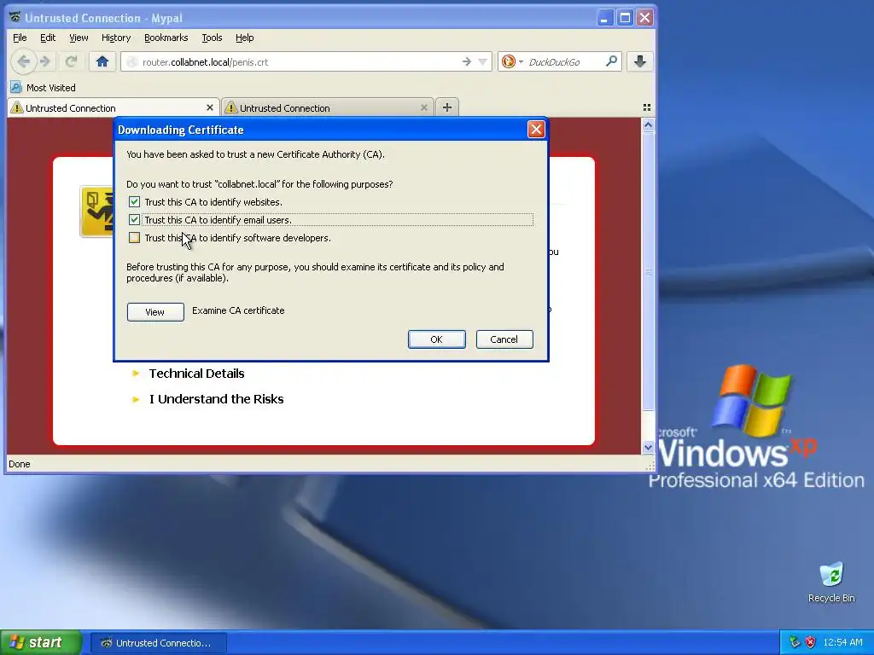
Task: Click the search magnifier icon
Action: [611, 61]
